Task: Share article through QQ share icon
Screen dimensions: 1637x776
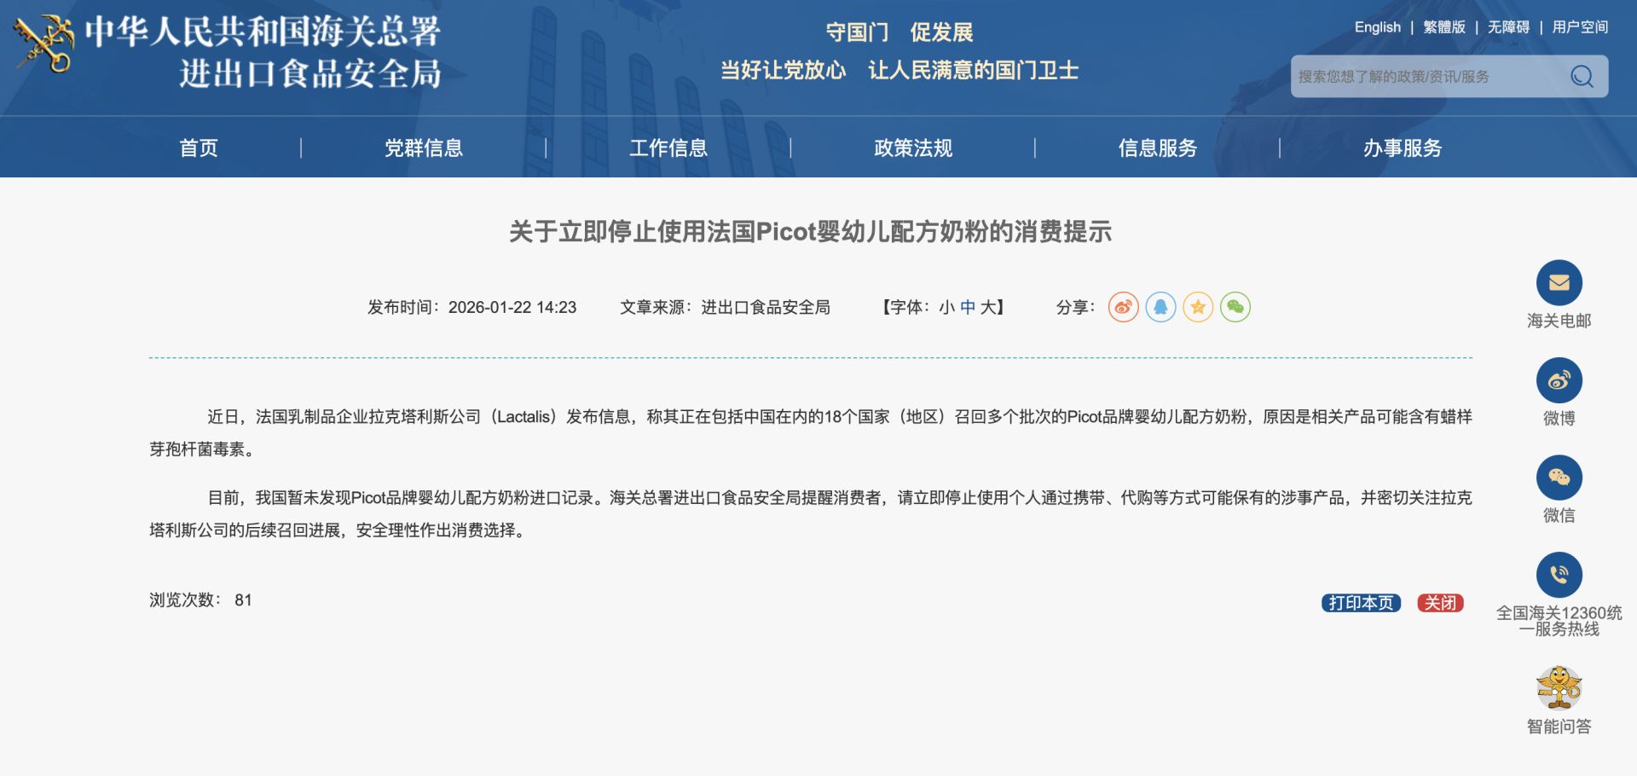Action: [1160, 307]
